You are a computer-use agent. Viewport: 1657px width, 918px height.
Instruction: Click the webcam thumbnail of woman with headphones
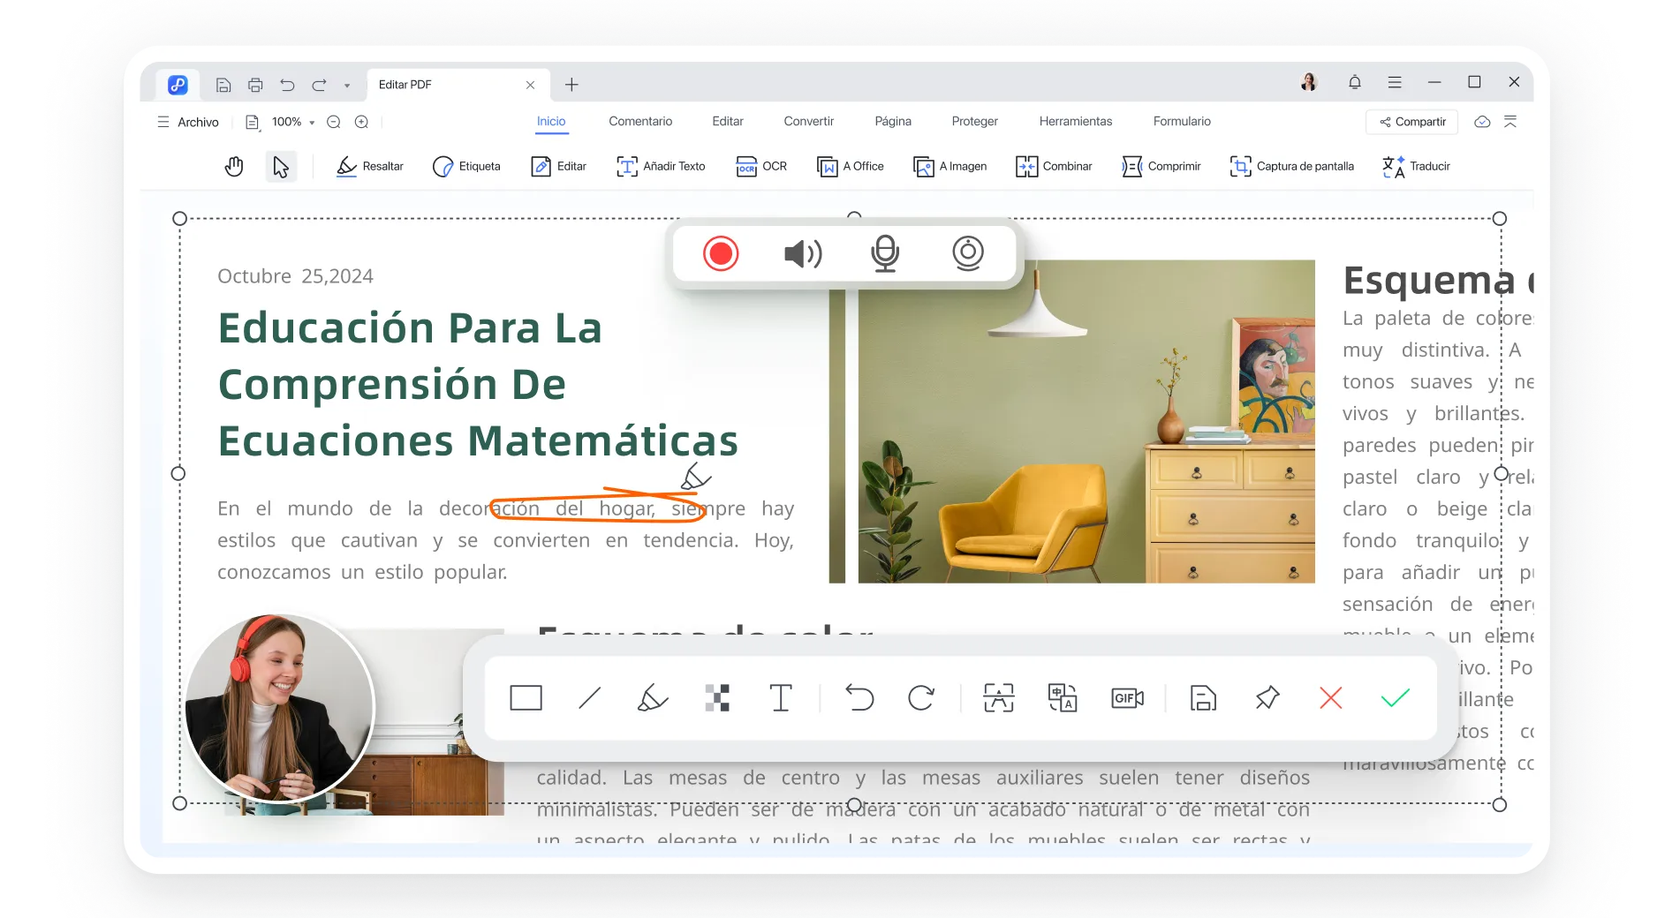[279, 708]
